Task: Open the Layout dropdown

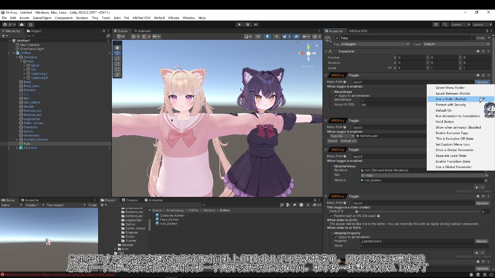Action: coord(482,24)
